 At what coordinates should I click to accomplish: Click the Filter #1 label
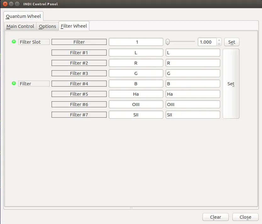[79, 53]
